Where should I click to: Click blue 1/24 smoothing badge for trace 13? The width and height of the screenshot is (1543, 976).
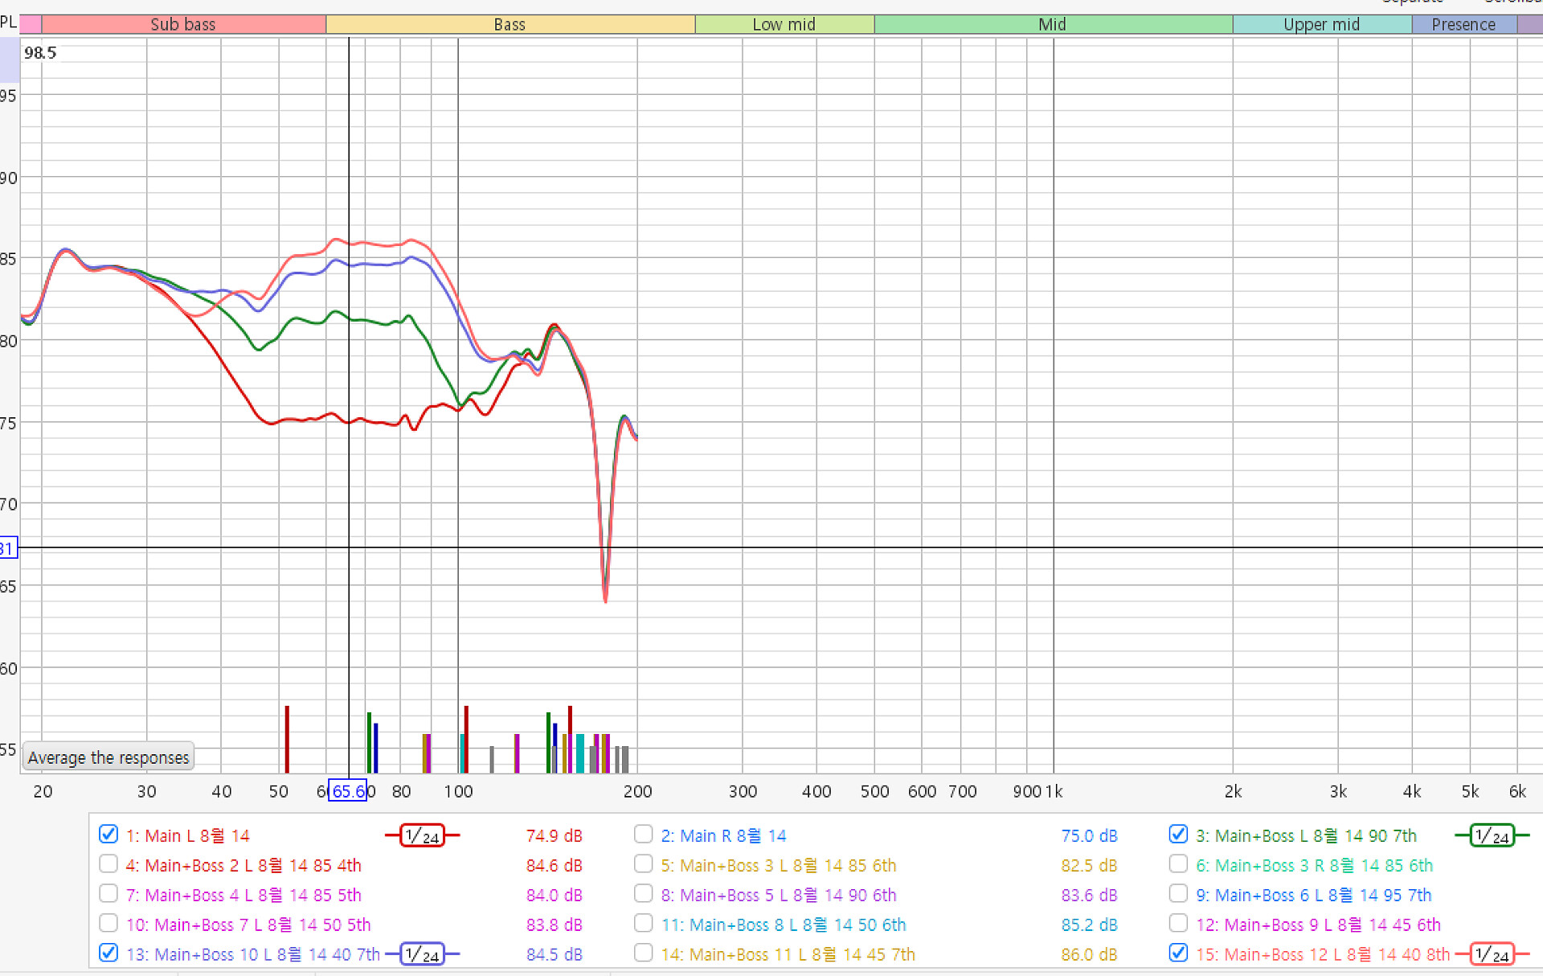422,954
